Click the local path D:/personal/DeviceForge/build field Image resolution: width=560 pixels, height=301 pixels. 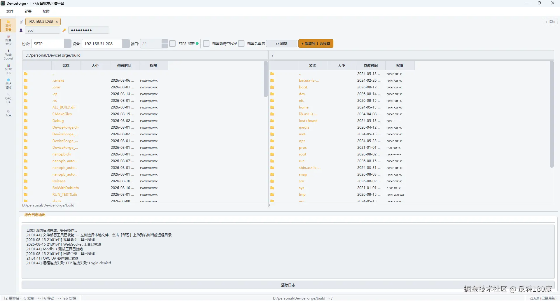(x=145, y=55)
